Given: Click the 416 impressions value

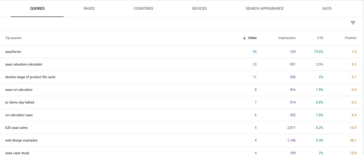Looking at the screenshot, I should pyautogui.click(x=293, y=90).
